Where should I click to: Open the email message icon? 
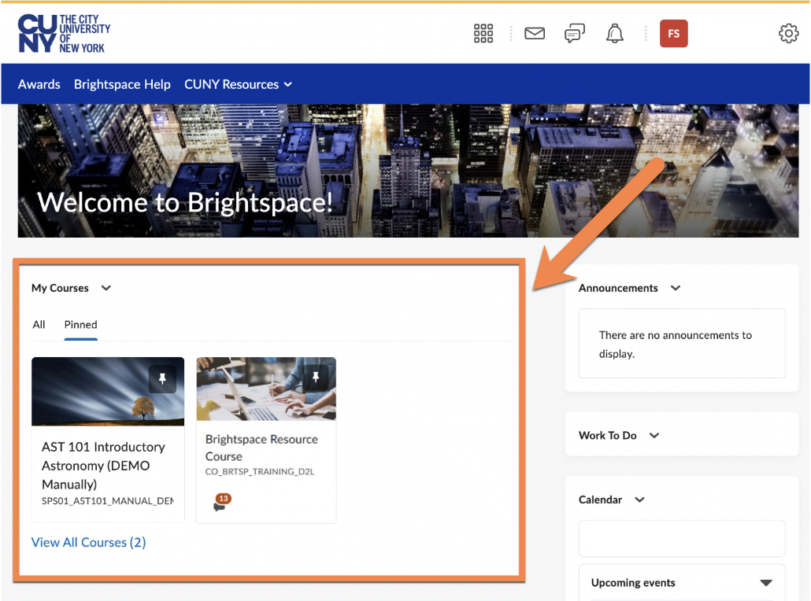click(535, 33)
